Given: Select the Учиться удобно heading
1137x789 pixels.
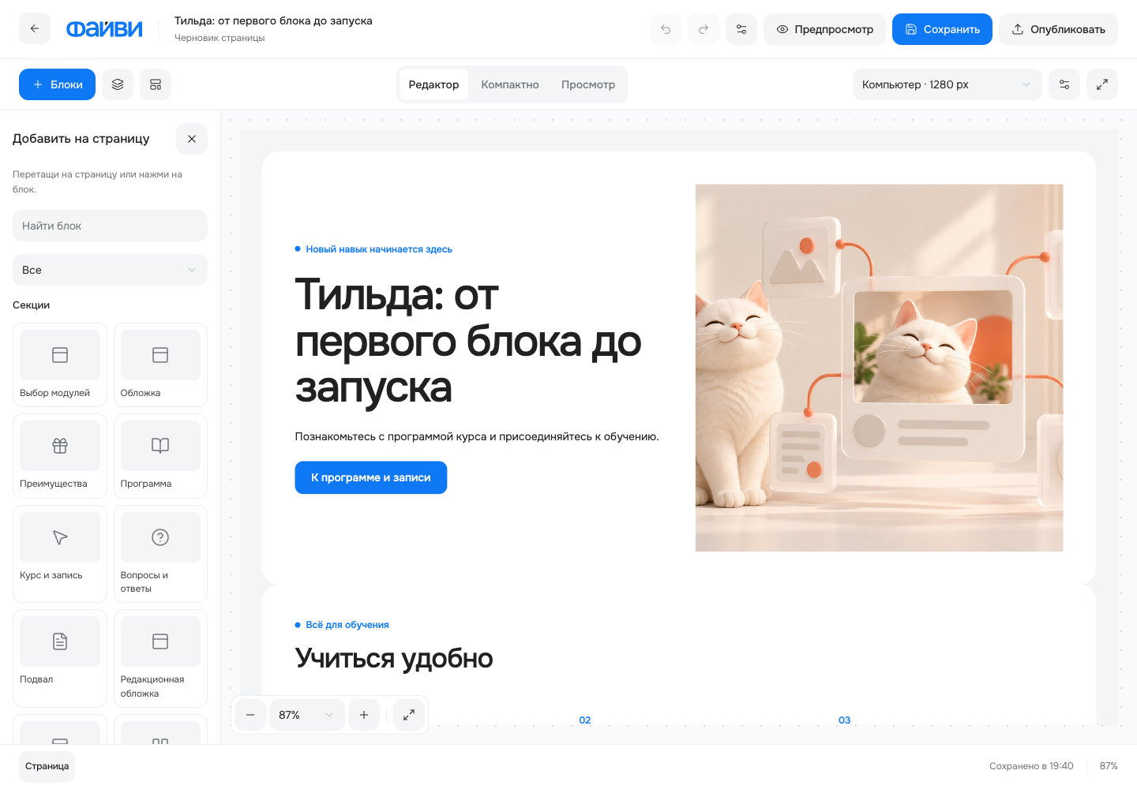Looking at the screenshot, I should tap(394, 658).
